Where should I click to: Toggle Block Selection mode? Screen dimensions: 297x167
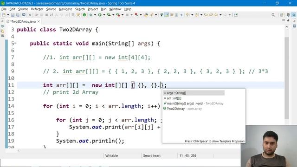(176, 15)
